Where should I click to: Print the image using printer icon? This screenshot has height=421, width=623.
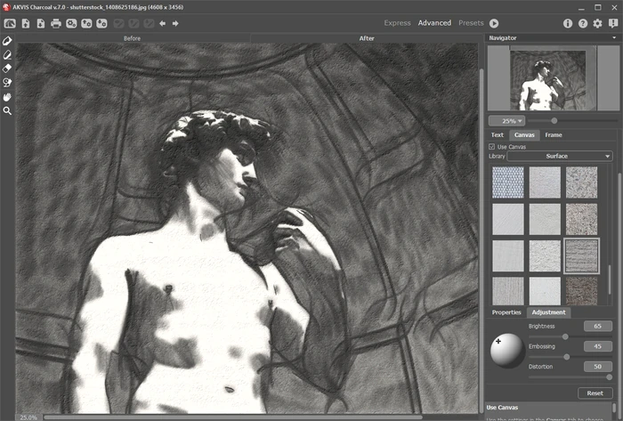(x=55, y=23)
